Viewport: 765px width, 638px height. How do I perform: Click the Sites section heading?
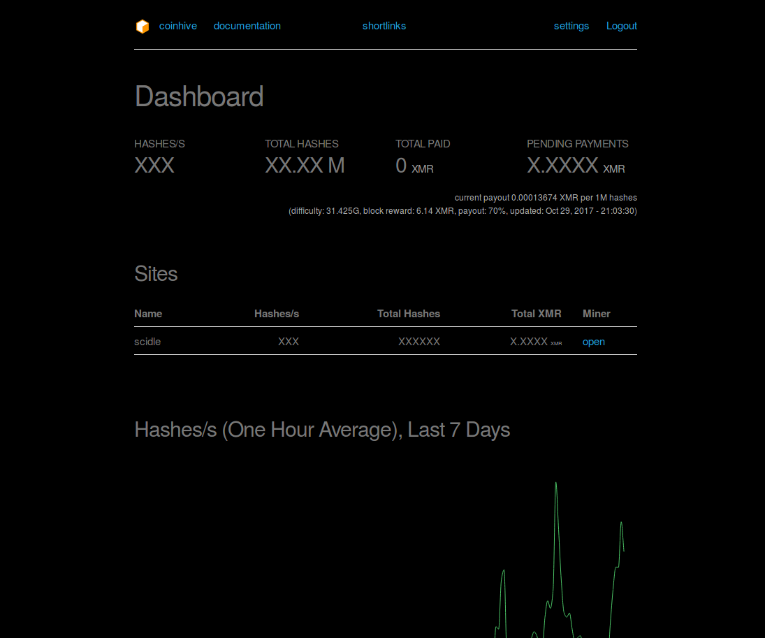click(x=156, y=274)
